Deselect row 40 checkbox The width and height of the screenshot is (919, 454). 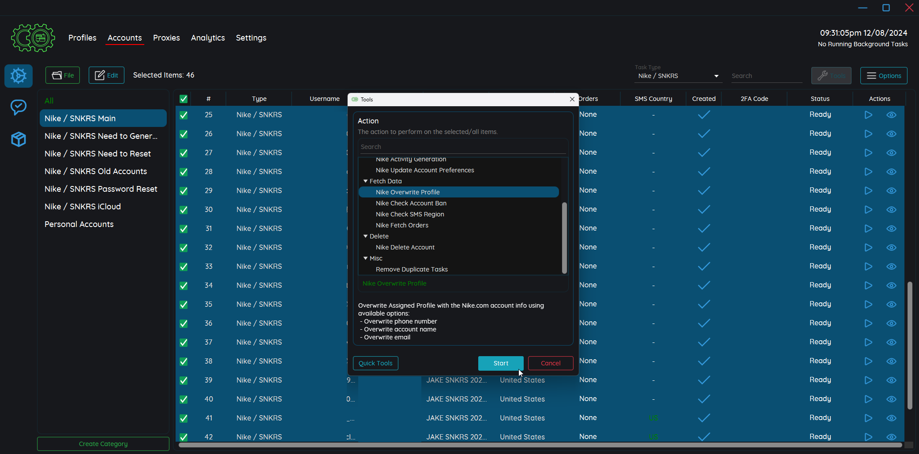184,399
